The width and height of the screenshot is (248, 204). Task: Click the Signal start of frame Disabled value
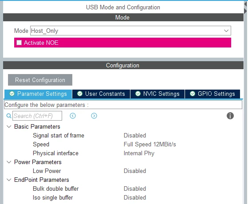[x=135, y=136]
